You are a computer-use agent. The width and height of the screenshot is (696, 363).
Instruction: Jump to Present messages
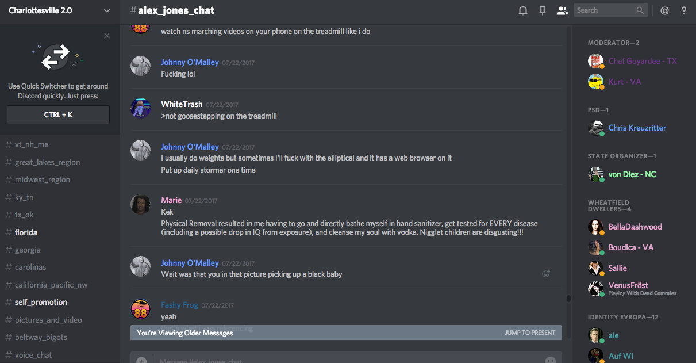point(530,333)
